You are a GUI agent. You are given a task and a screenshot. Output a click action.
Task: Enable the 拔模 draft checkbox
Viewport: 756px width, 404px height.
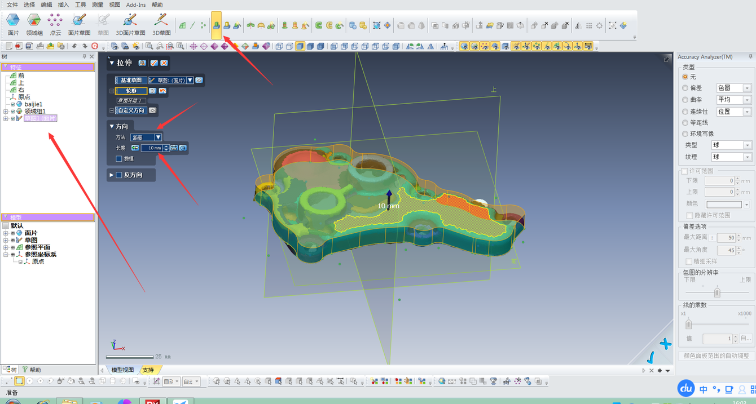(119, 159)
